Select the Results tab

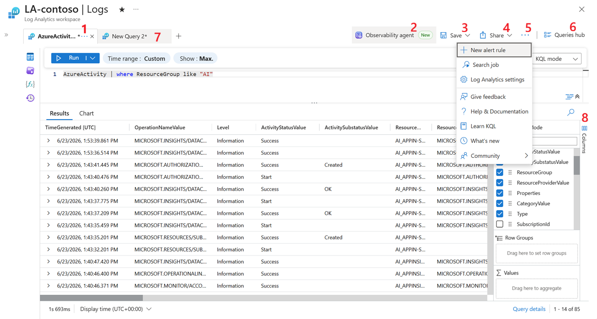(59, 113)
